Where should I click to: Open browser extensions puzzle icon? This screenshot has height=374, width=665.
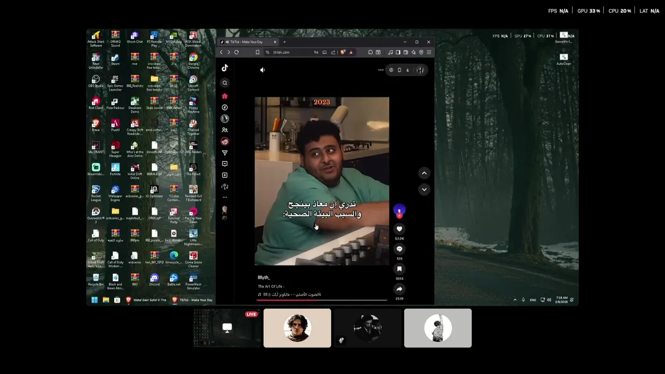tap(370, 52)
